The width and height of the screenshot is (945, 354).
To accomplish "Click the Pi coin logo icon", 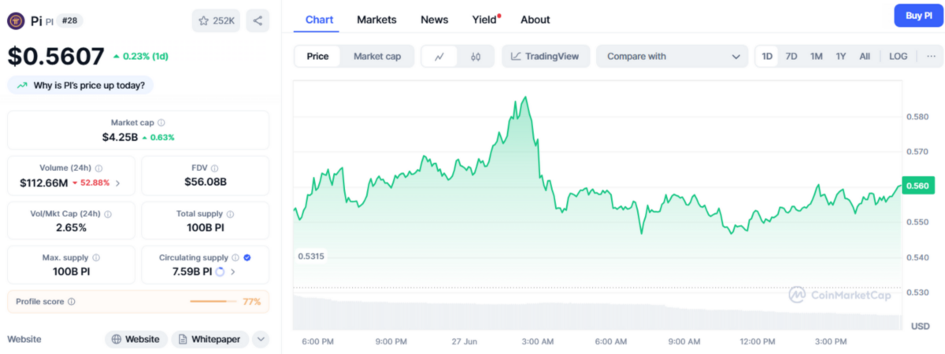I will [x=17, y=20].
